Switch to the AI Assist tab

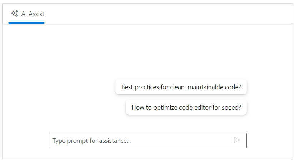tap(27, 14)
